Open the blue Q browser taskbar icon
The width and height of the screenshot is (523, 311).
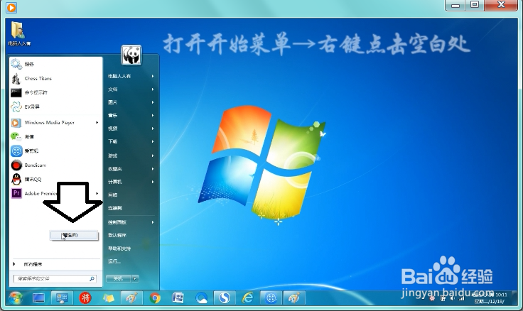(x=202, y=298)
